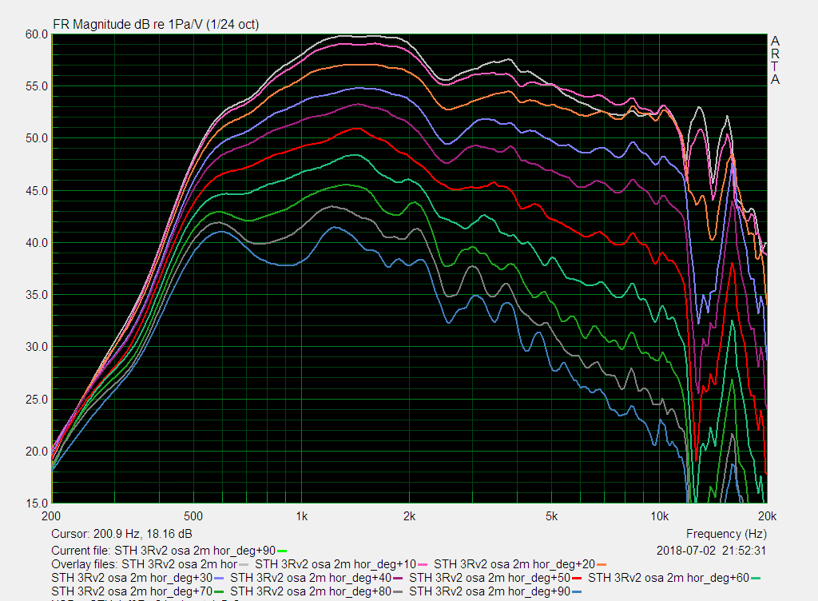Click the light gray swatch after 'STH 3Rv2 osa 2m hor'
Screen dimensions: 818x601
(244, 564)
